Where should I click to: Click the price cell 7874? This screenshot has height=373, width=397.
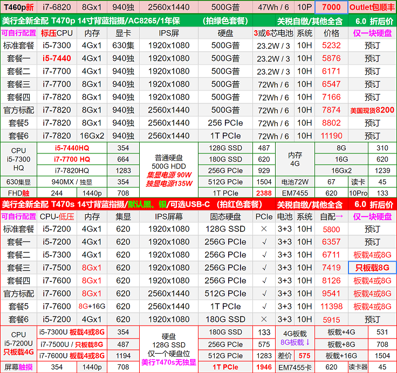coord(331,110)
